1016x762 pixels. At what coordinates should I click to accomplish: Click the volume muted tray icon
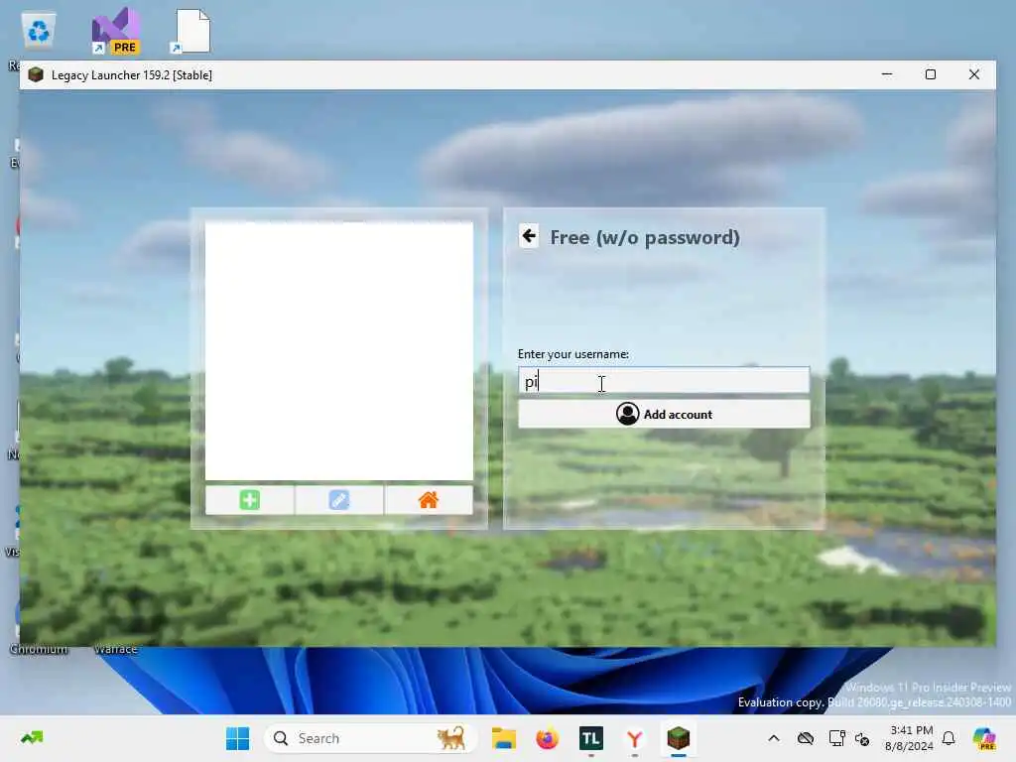click(862, 738)
